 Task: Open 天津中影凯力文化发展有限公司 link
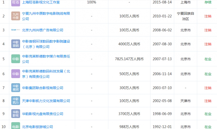[46, 101]
